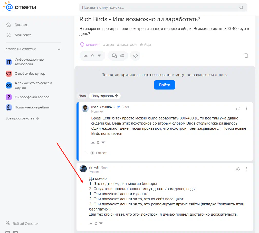This screenshot has height=233, width=259.
Task: Open 'А сейчас что-то совсем другое' space
Action: tap(29, 85)
